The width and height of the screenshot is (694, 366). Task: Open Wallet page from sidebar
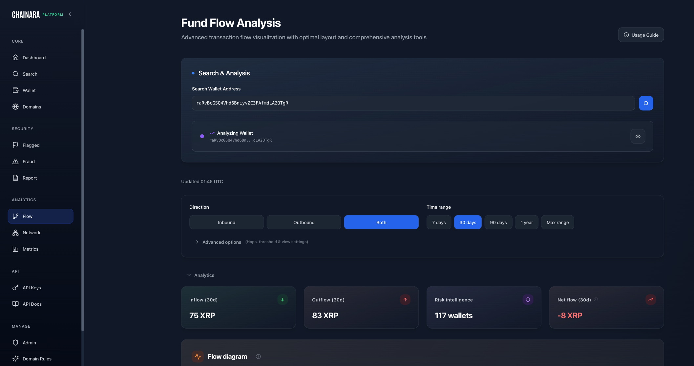pos(40,90)
